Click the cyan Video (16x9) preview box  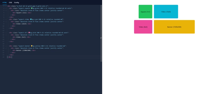point(166,12)
